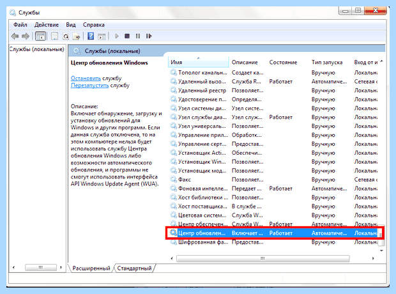Click gear icon of Хост библиотеки service
This screenshot has height=294, width=396.
(x=173, y=197)
